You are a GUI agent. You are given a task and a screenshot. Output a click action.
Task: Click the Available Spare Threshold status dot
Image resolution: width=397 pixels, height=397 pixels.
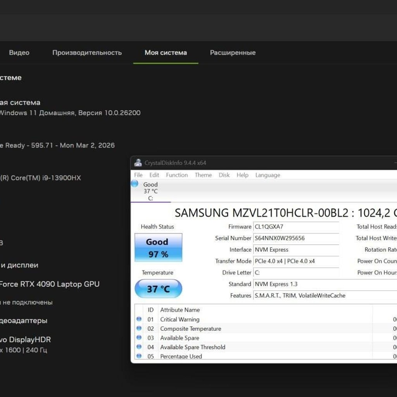tap(139, 347)
